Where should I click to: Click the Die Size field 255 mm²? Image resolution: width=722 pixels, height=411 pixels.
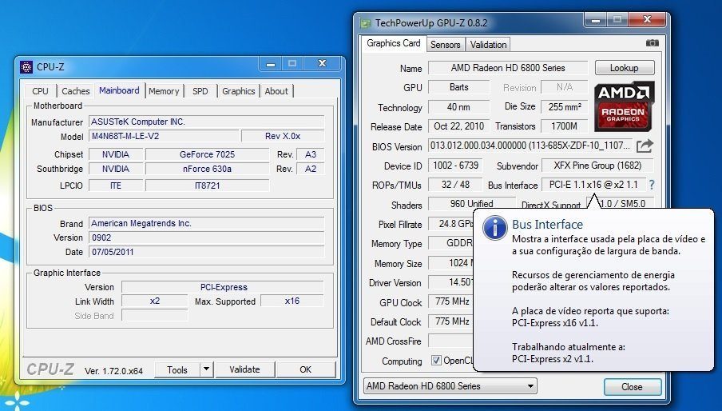coord(565,107)
